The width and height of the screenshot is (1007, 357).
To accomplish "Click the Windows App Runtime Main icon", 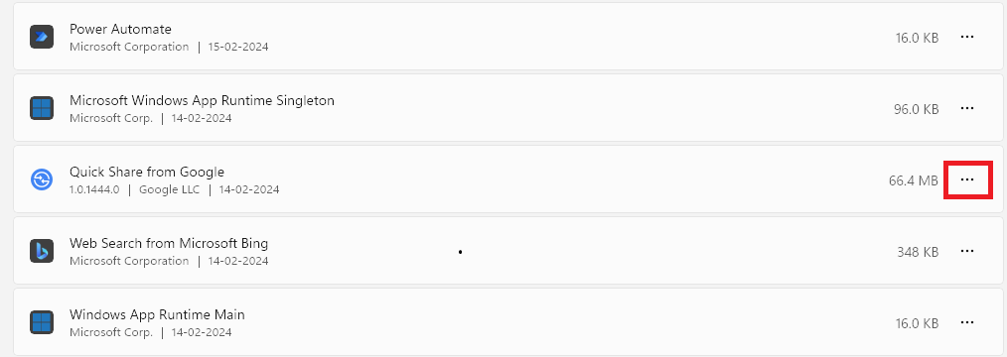I will point(42,322).
